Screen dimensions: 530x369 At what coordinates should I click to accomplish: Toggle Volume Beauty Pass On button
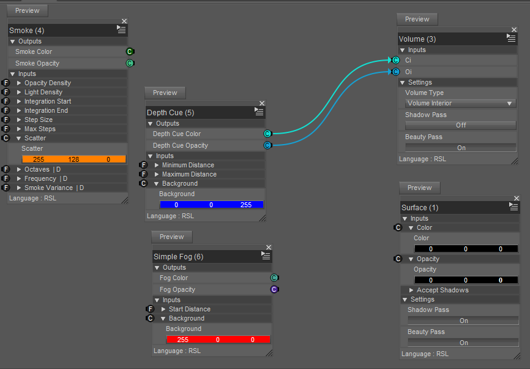461,148
